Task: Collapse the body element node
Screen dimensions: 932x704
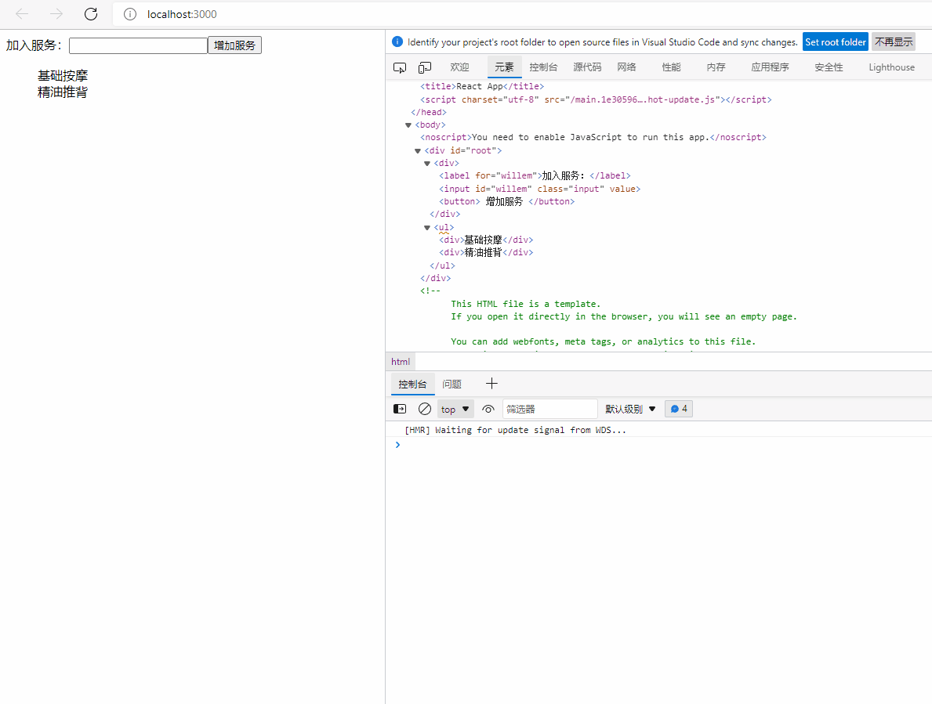Action: pyautogui.click(x=408, y=125)
